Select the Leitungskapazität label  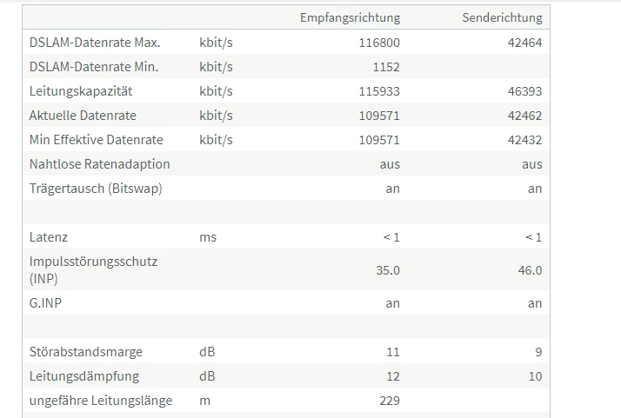[x=81, y=91]
